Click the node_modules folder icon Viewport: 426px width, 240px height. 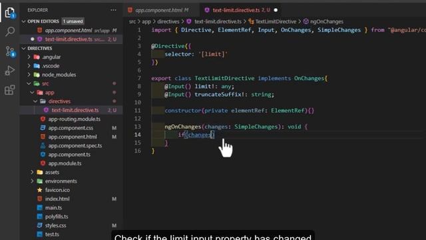pyautogui.click(x=37, y=75)
